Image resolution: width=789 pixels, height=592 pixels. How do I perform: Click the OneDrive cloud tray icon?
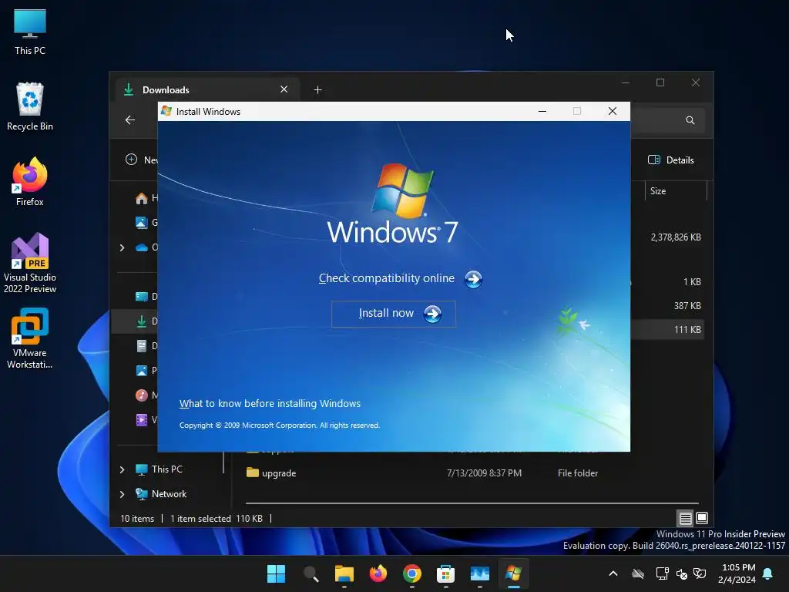click(638, 573)
